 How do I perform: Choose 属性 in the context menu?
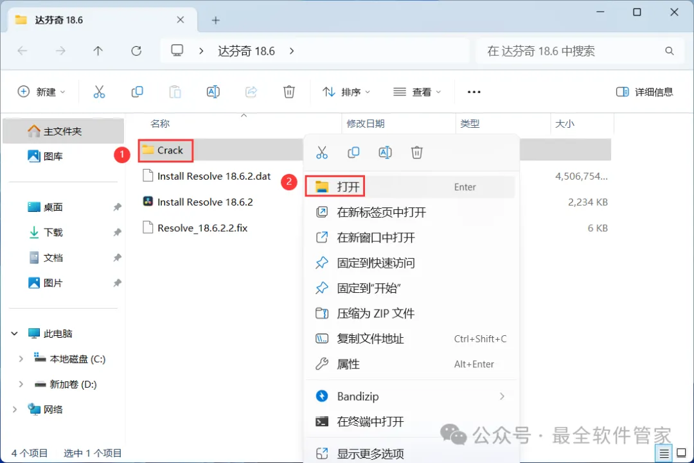(x=410, y=364)
